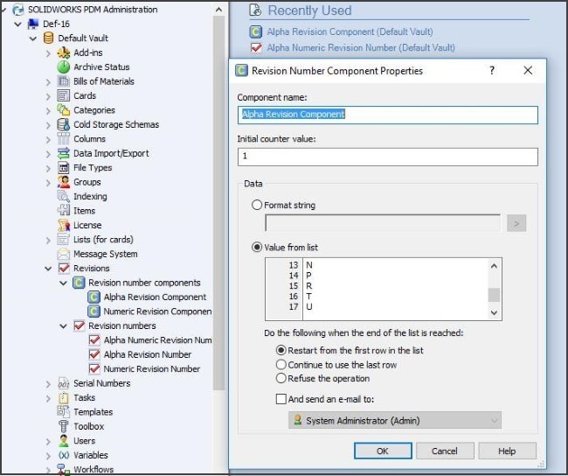Click the Items puzzle piece icon
Screen dimensions: 568x476
click(64, 211)
